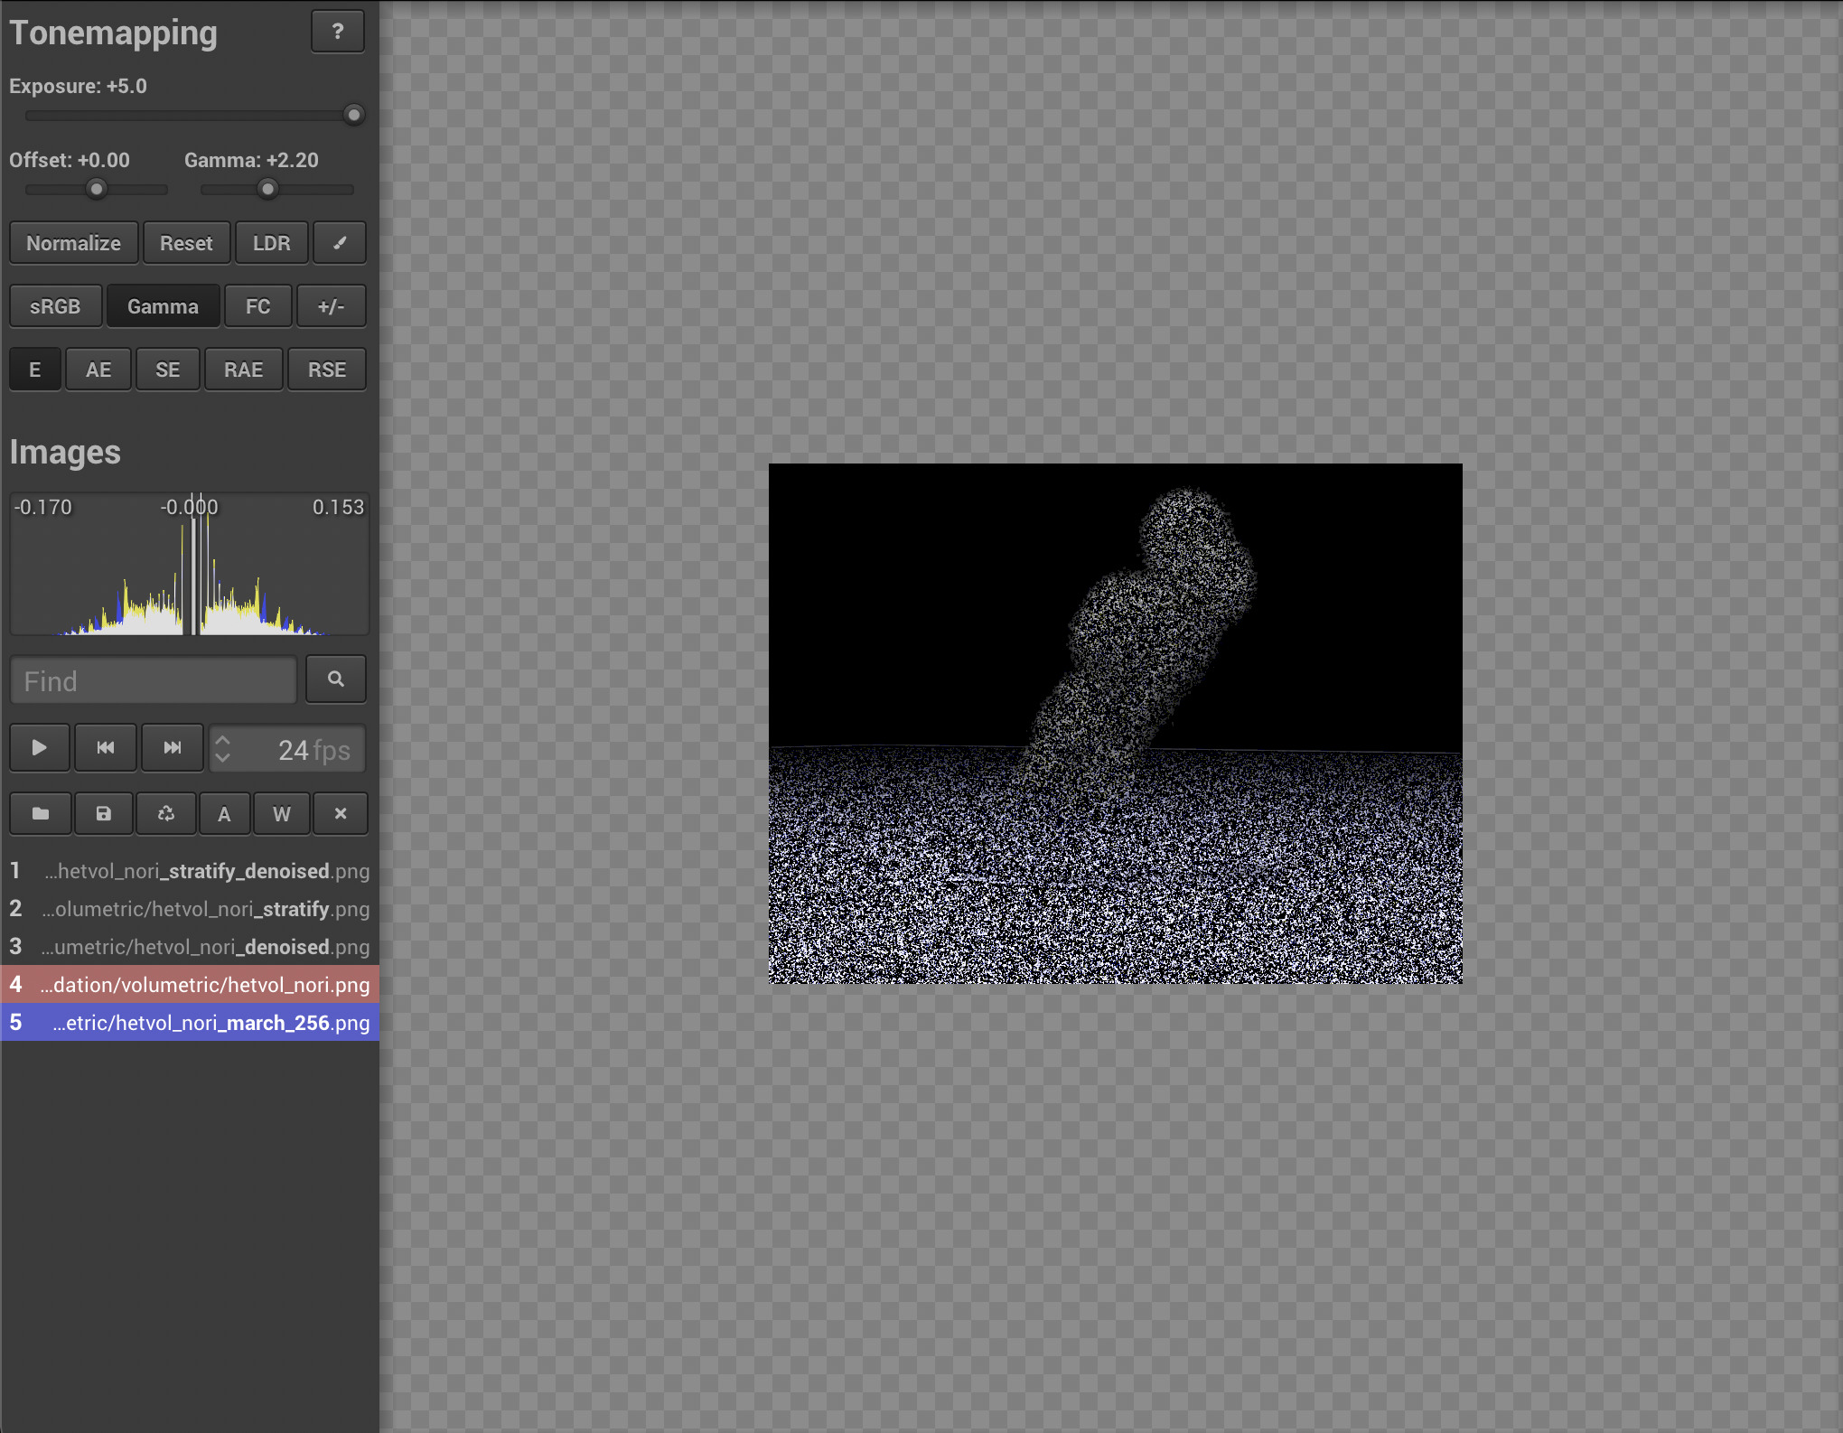Open the help dialog with the question mark button

point(338,32)
